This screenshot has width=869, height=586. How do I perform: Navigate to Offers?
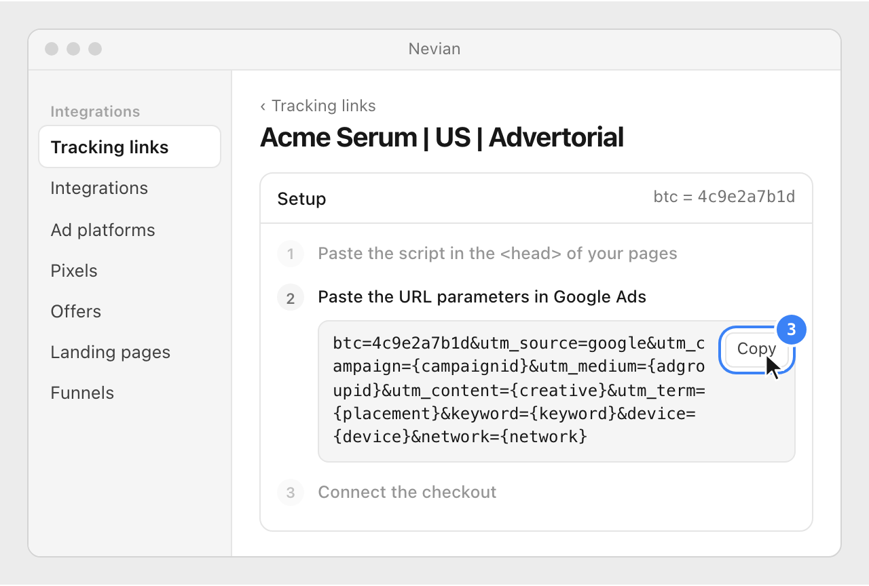point(75,311)
